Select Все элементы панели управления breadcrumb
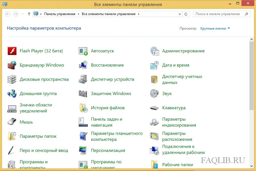The image size is (256, 171). (109, 14)
